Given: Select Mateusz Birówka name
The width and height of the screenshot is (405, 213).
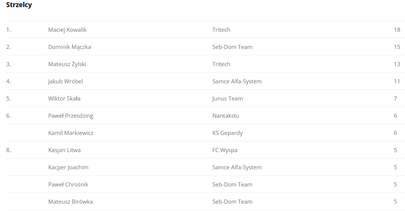Looking at the screenshot, I should [x=70, y=202].
